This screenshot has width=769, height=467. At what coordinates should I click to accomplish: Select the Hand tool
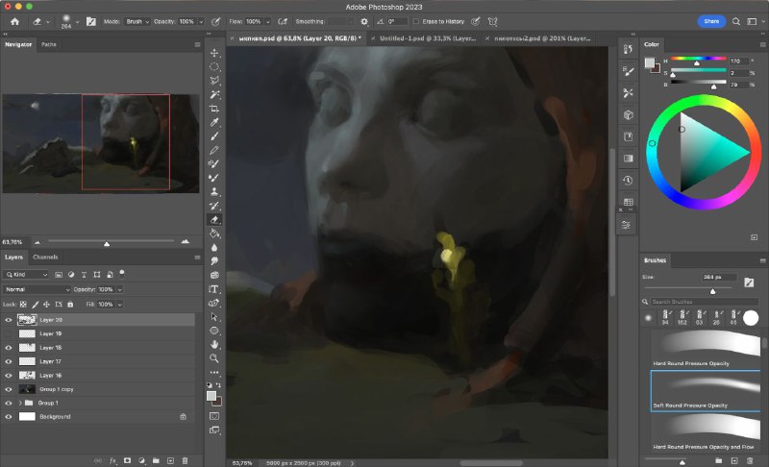point(214,345)
